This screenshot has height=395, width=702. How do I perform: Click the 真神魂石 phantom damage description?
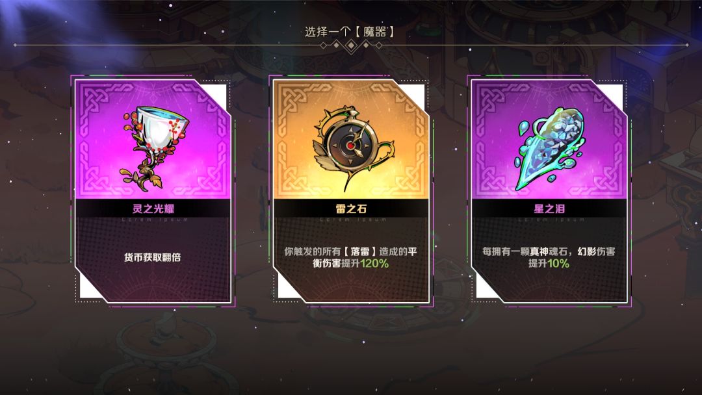point(549,257)
